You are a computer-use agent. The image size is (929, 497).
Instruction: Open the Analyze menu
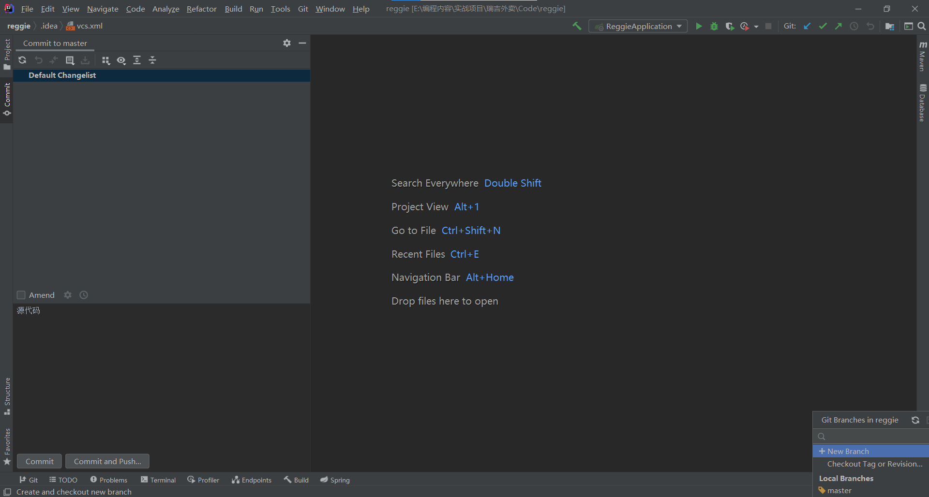click(165, 9)
